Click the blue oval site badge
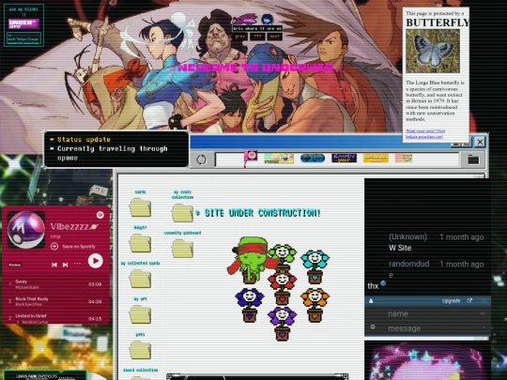Image resolution: width=507 pixels, height=380 pixels. point(313,158)
